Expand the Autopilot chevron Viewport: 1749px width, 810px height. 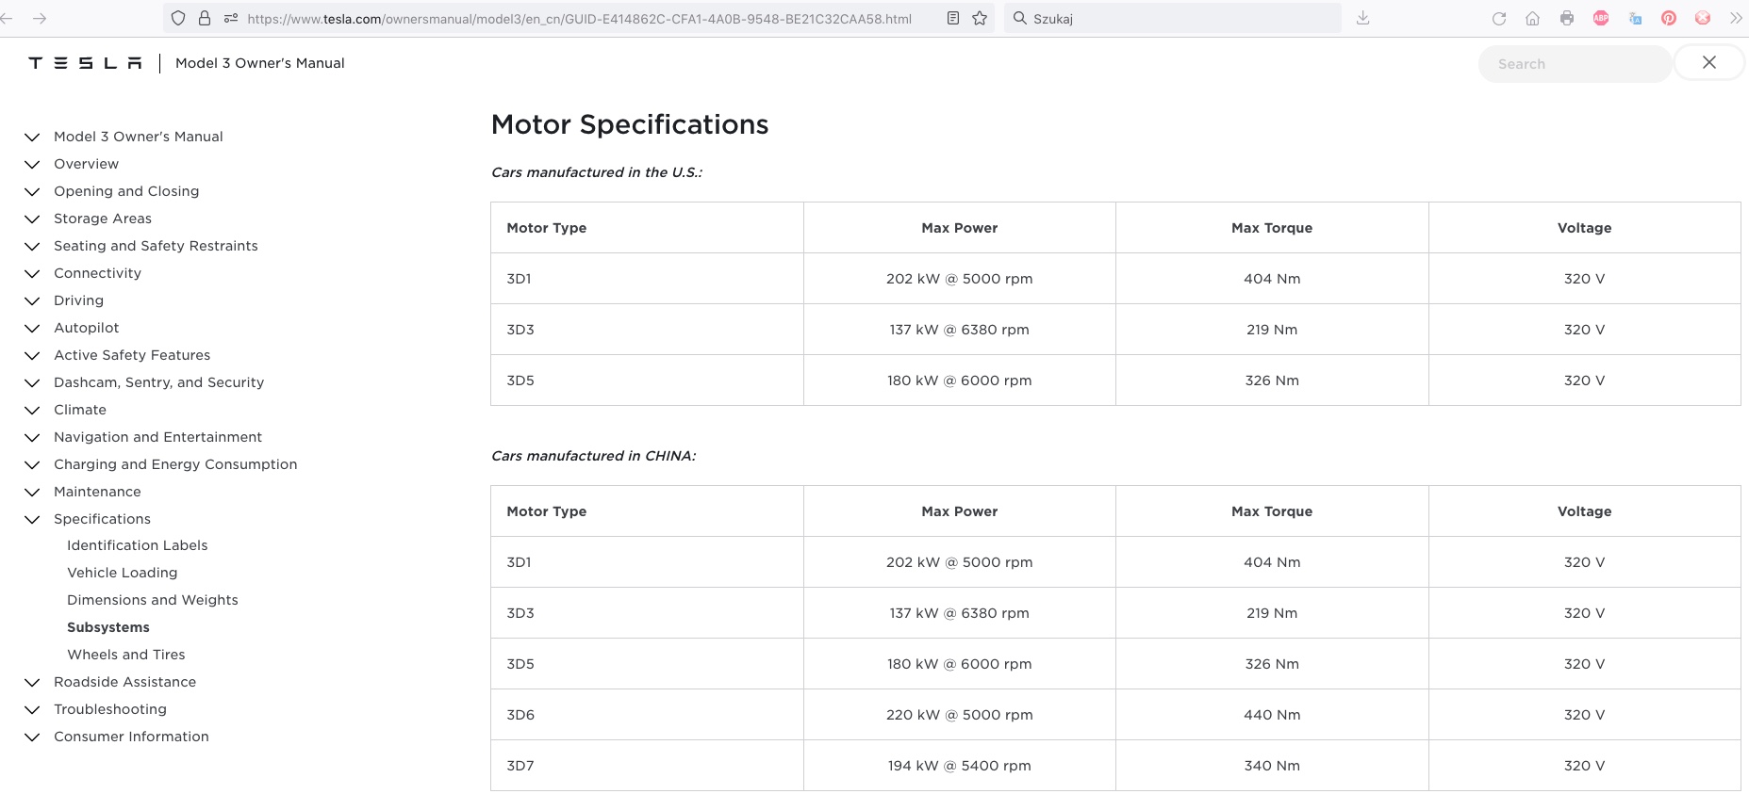[x=32, y=328]
